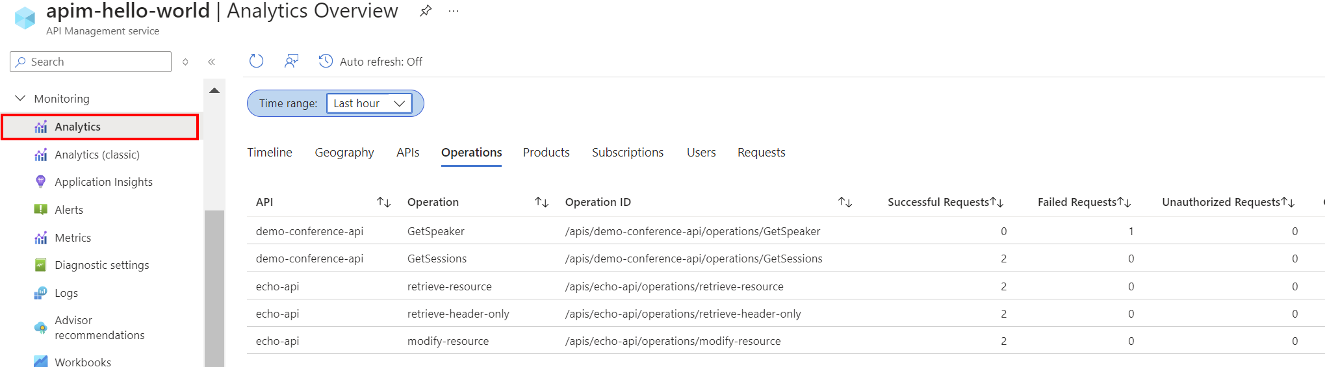Open Application Insights in the sidebar
This screenshot has height=367, width=1325.
click(103, 182)
